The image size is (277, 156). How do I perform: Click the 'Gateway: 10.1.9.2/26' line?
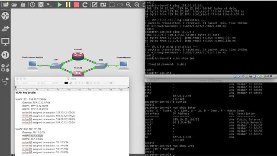34,132
